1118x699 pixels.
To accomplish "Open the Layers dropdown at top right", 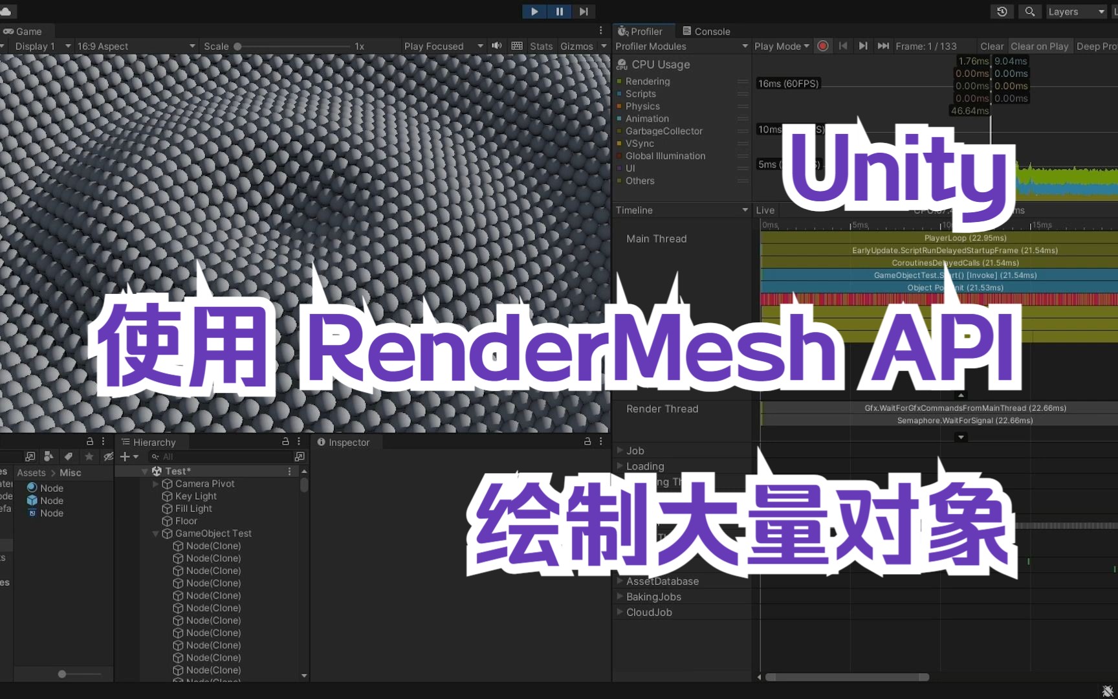I will pos(1075,11).
